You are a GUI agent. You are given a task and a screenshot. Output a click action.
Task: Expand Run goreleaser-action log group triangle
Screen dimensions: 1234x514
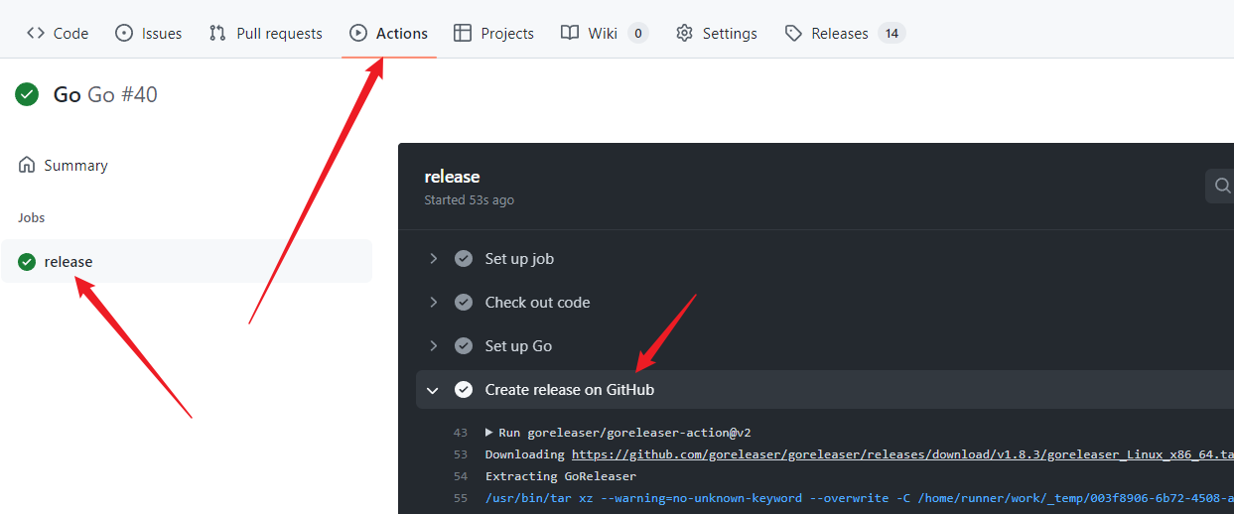489,433
